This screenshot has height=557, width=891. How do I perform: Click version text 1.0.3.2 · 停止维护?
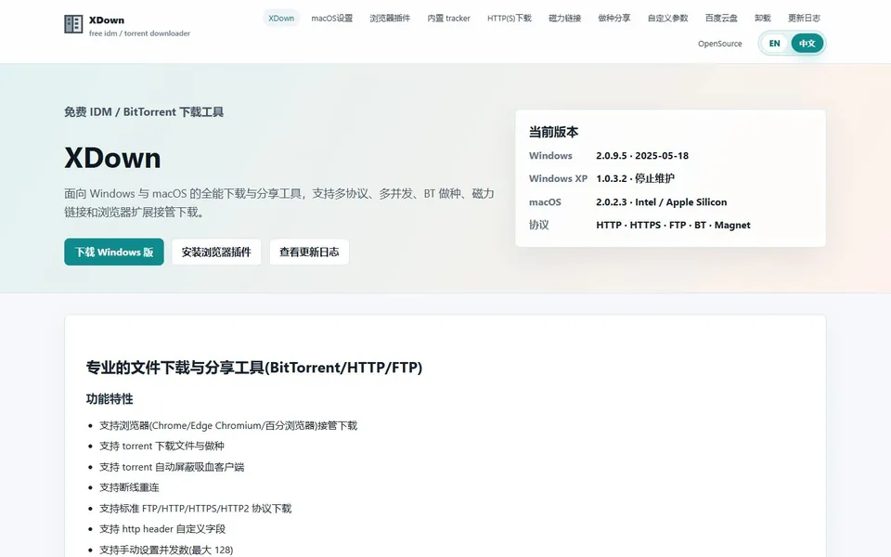coord(635,178)
